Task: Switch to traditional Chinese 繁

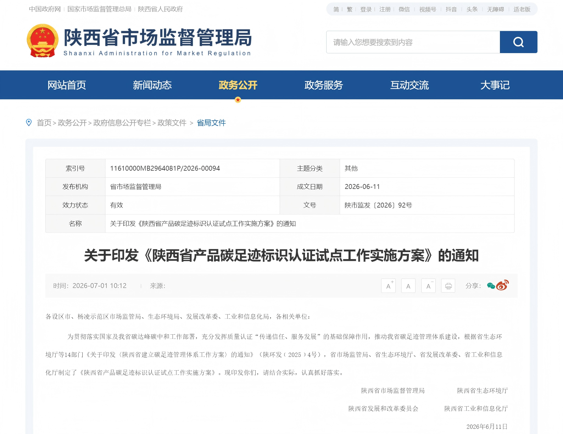Action: (x=350, y=9)
